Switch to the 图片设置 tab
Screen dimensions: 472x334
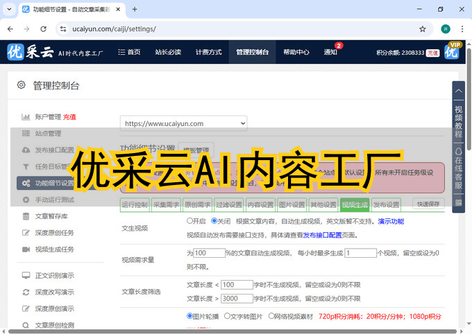[x=292, y=205]
